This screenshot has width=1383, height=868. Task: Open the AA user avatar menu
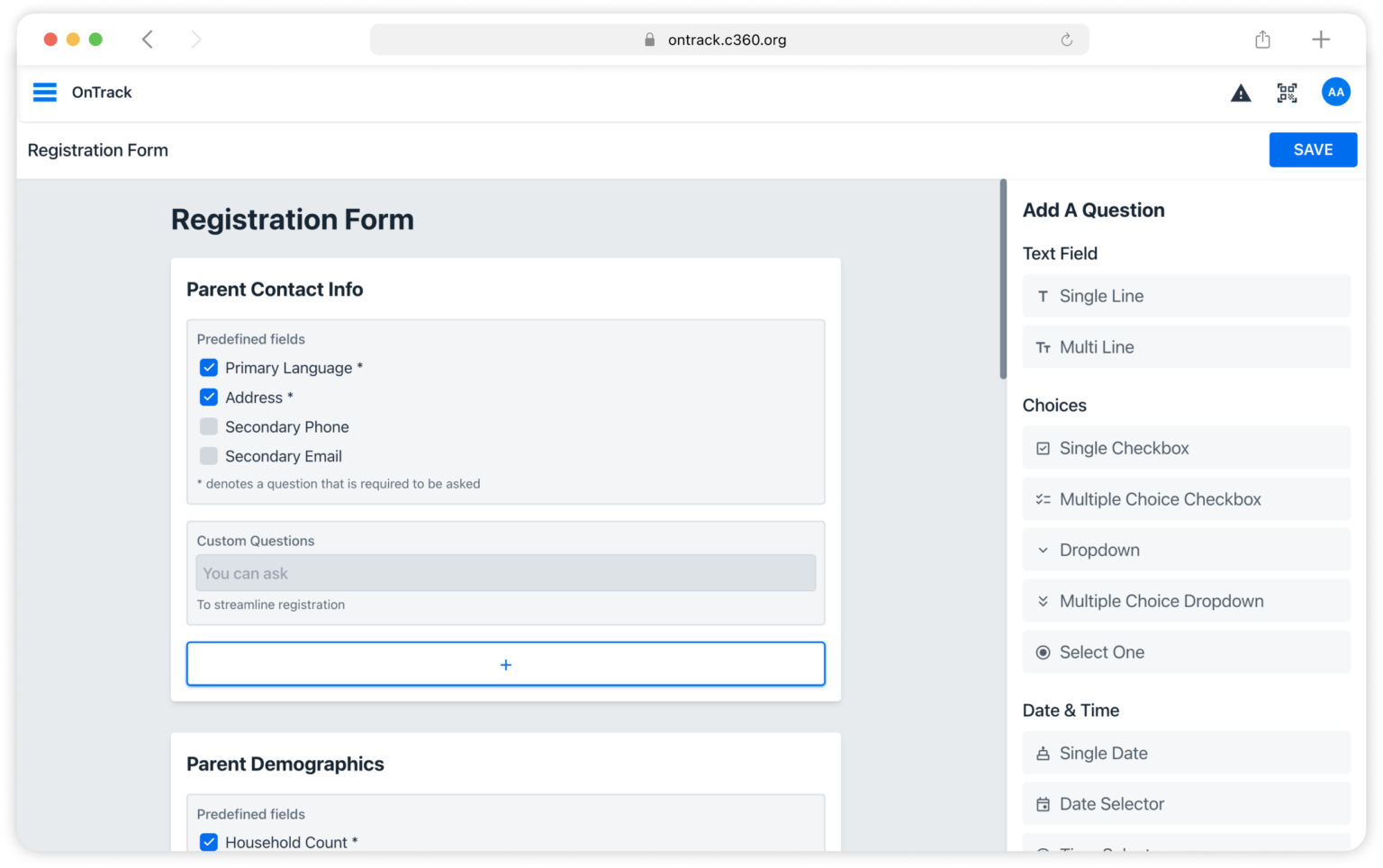pyautogui.click(x=1335, y=92)
